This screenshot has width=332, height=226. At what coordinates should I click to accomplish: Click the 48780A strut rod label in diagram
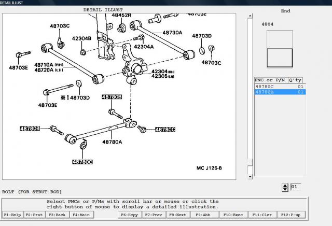point(112,142)
